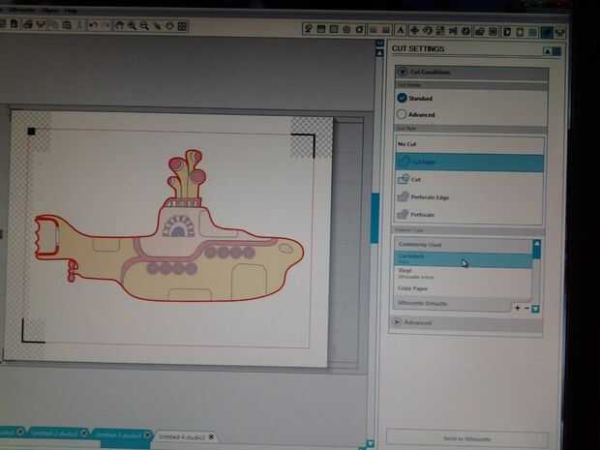Click the Undo arrow icon
The height and width of the screenshot is (450, 600).
click(x=93, y=25)
